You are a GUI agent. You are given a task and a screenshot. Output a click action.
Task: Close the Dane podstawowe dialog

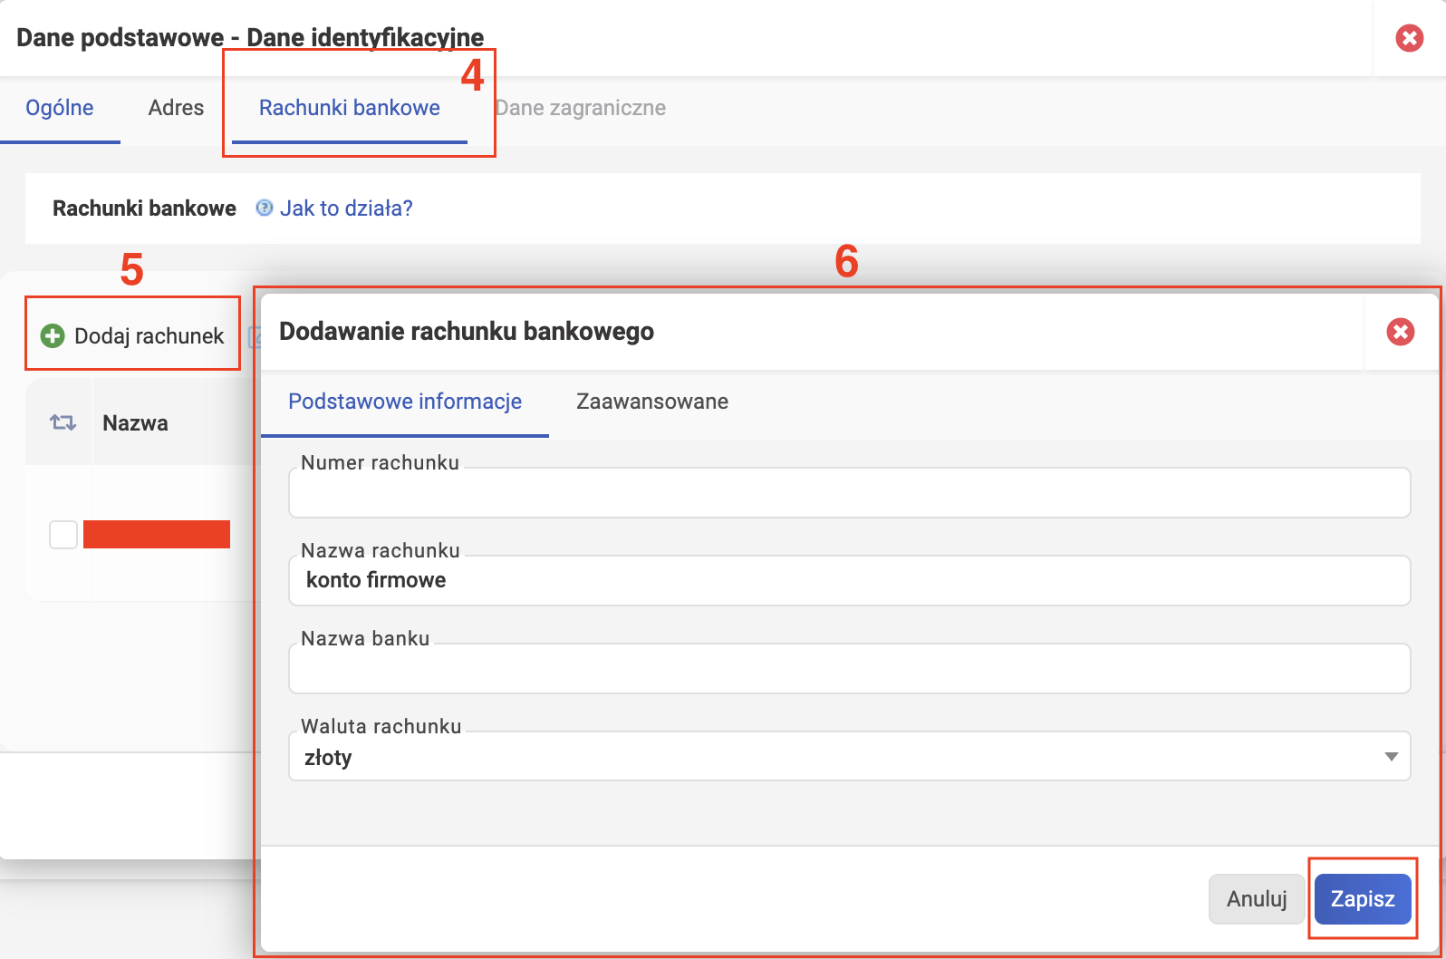pos(1409,38)
